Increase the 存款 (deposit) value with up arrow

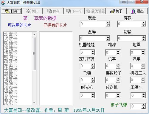(x=144, y=23)
